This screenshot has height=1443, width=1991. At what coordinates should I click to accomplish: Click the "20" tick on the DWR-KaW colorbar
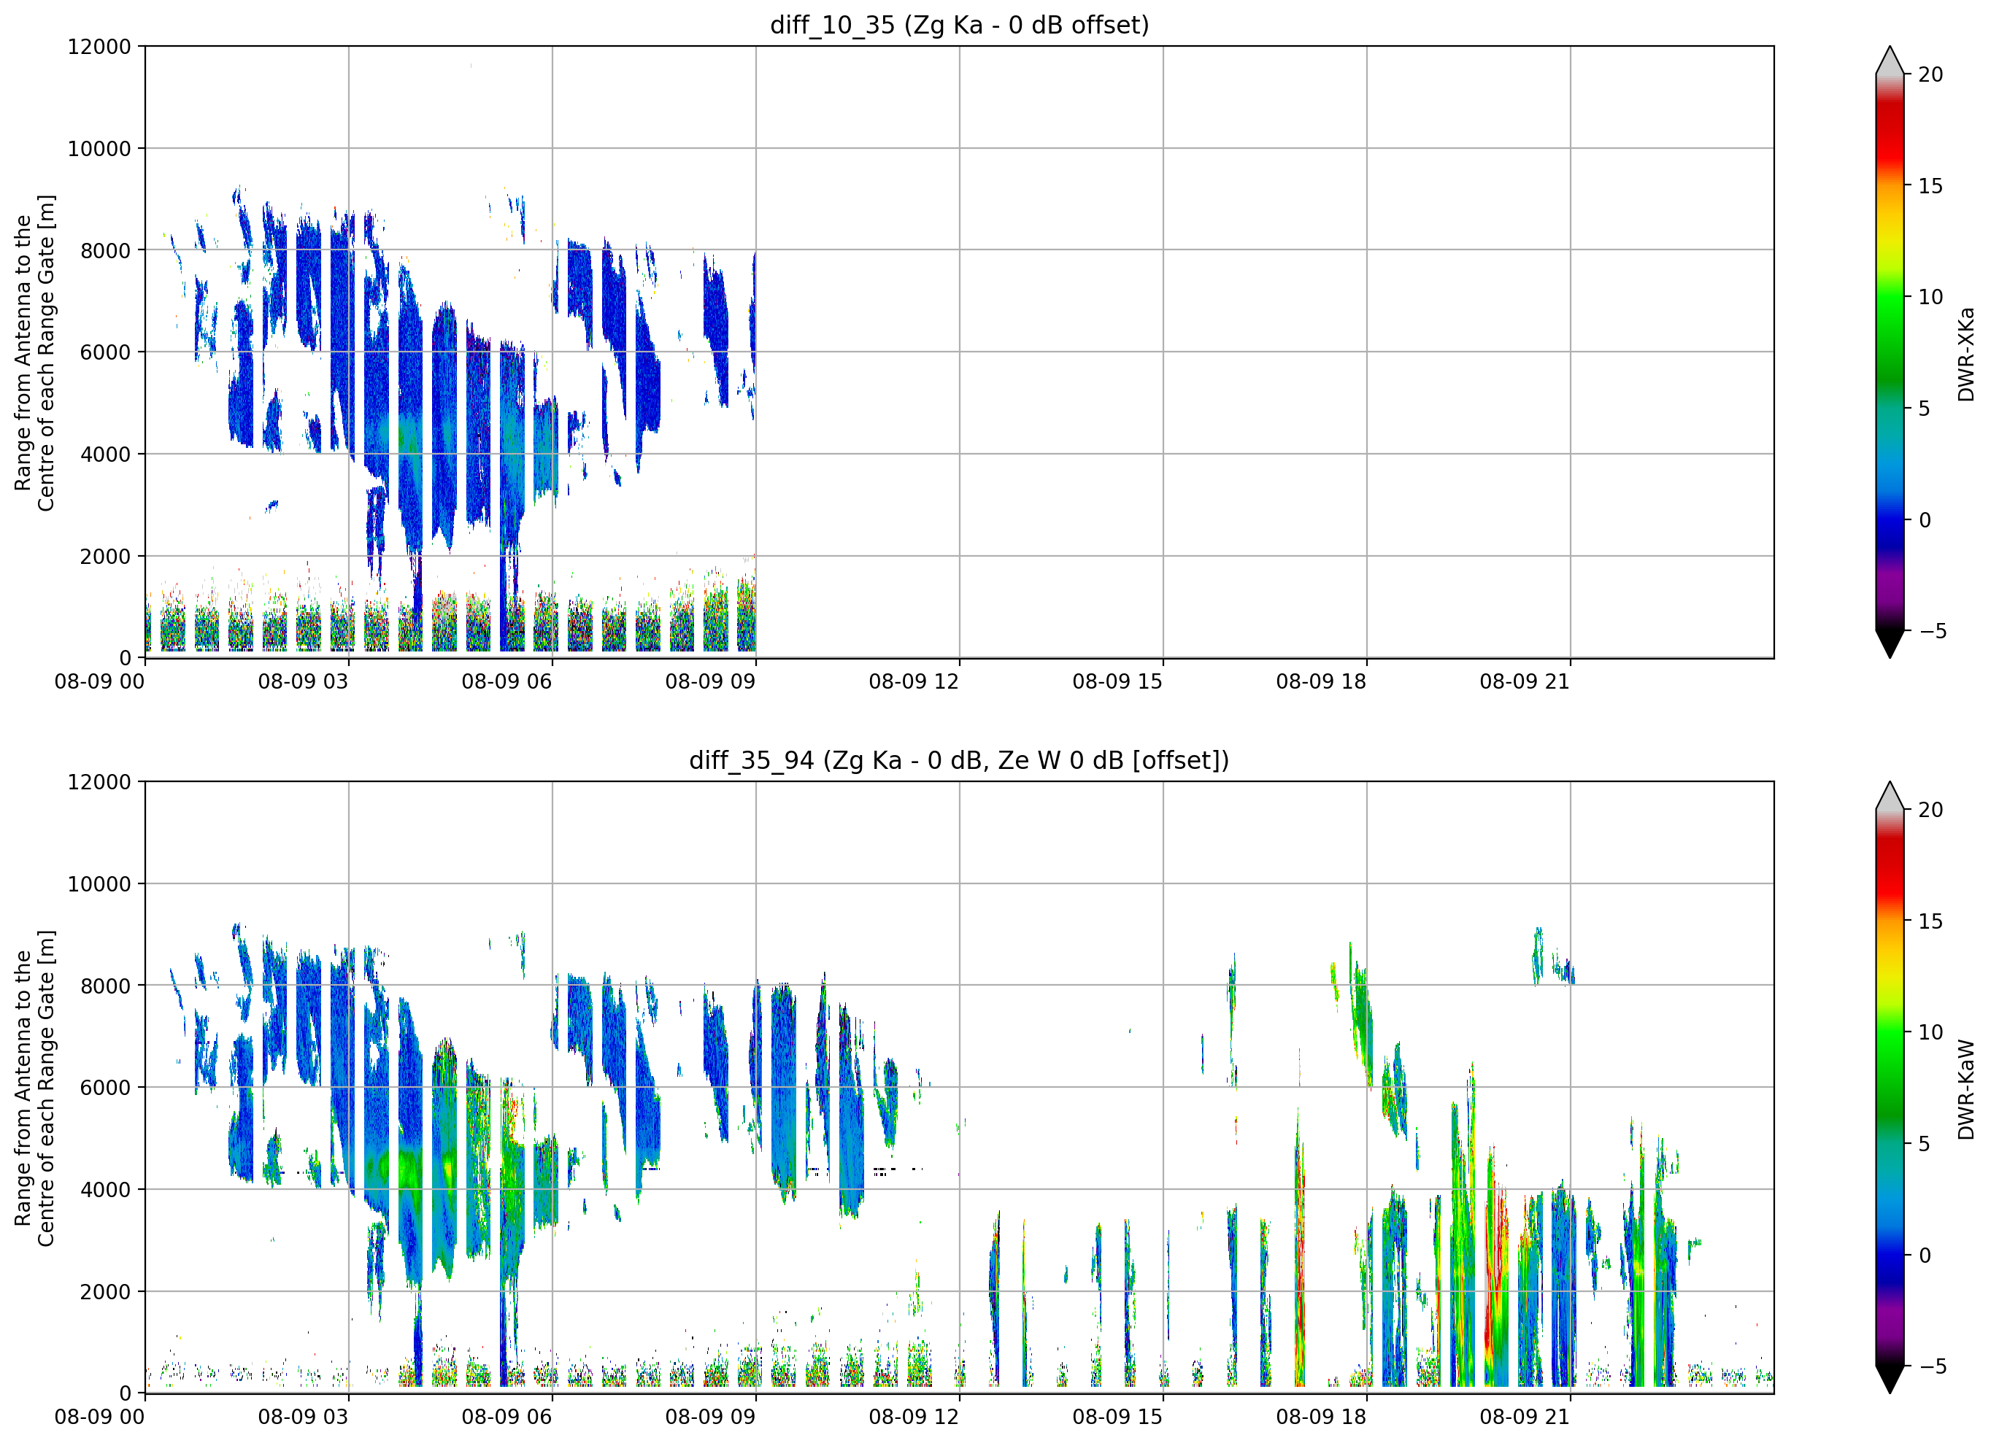pyautogui.click(x=1930, y=811)
